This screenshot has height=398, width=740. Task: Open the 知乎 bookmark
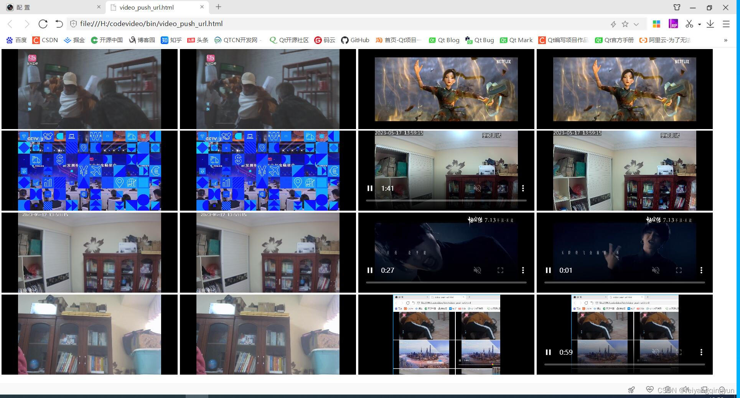click(171, 40)
